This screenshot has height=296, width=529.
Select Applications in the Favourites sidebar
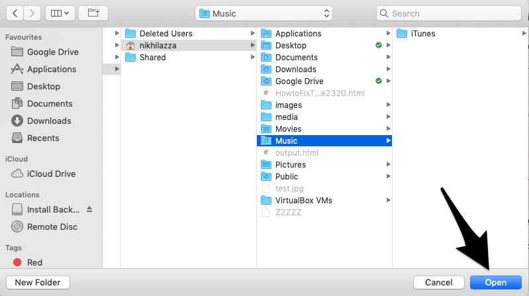click(51, 69)
